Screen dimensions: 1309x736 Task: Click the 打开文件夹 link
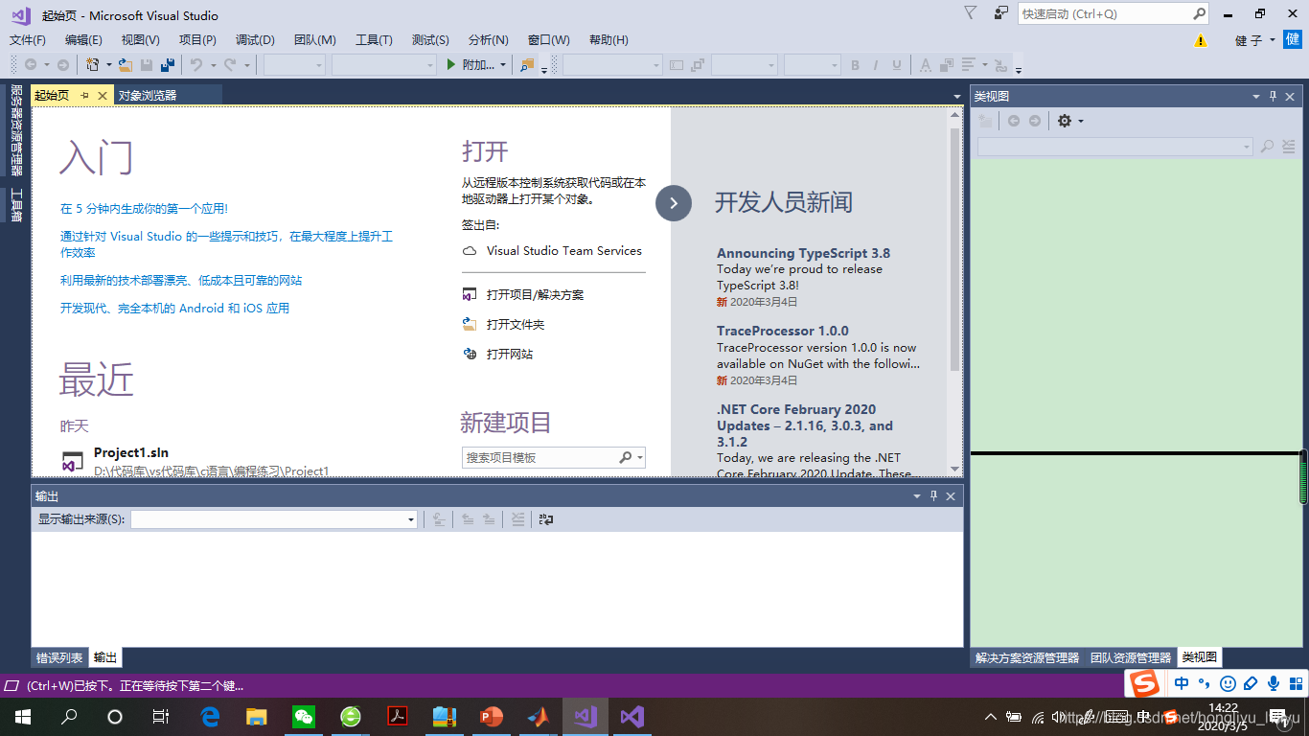click(x=516, y=325)
